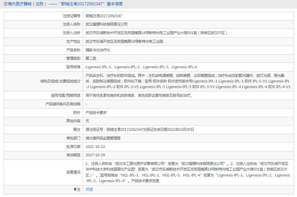
Task: Click the 基本信息 label in the title bar
Action: click(x=114, y=4)
